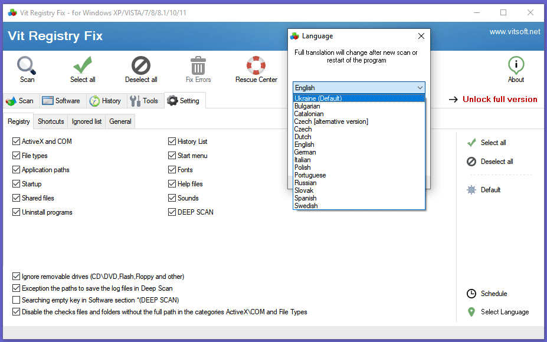
Task: Enable Searching empty key in Software section
Action: (16, 300)
